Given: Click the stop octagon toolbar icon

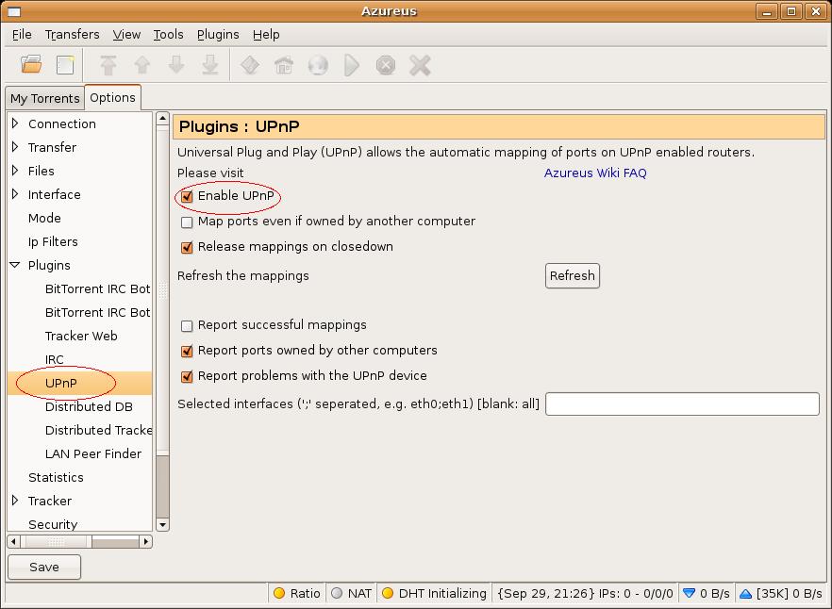Looking at the screenshot, I should pyautogui.click(x=386, y=65).
